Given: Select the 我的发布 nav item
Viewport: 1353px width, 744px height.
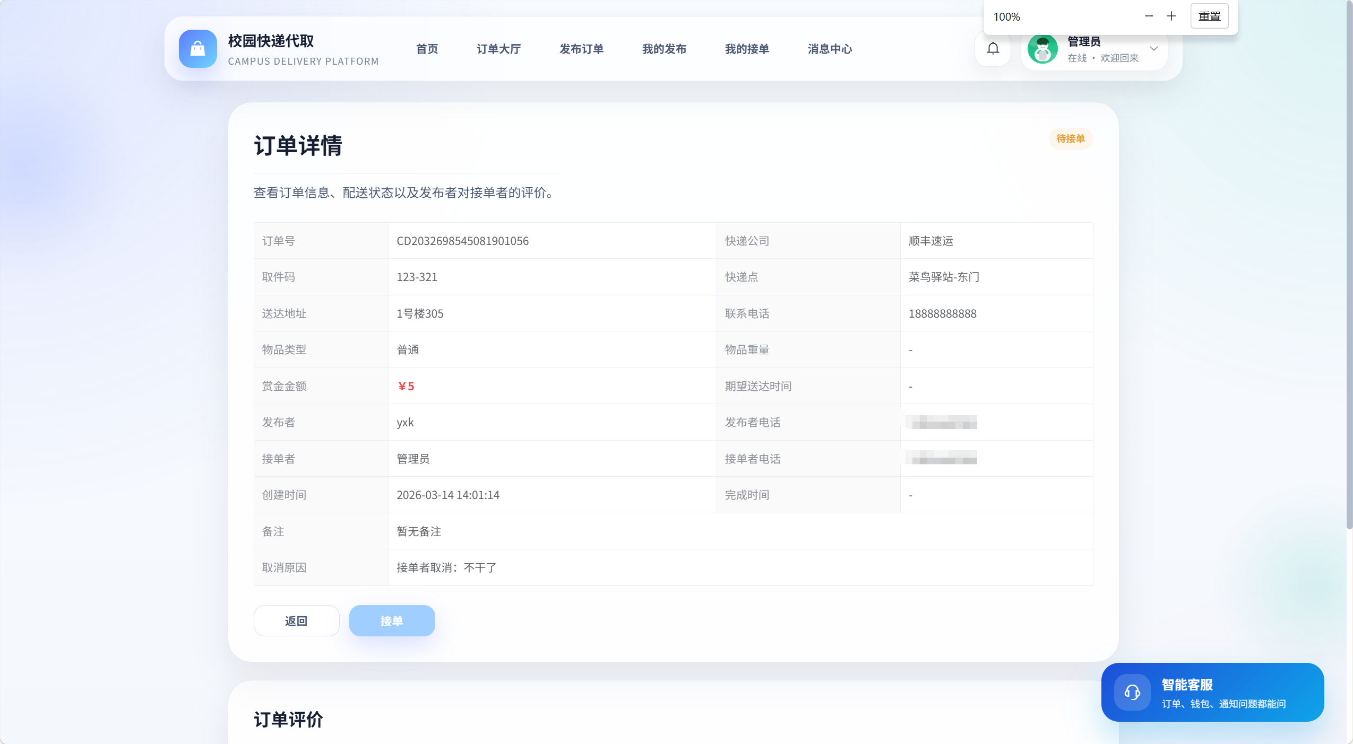Looking at the screenshot, I should coord(664,49).
